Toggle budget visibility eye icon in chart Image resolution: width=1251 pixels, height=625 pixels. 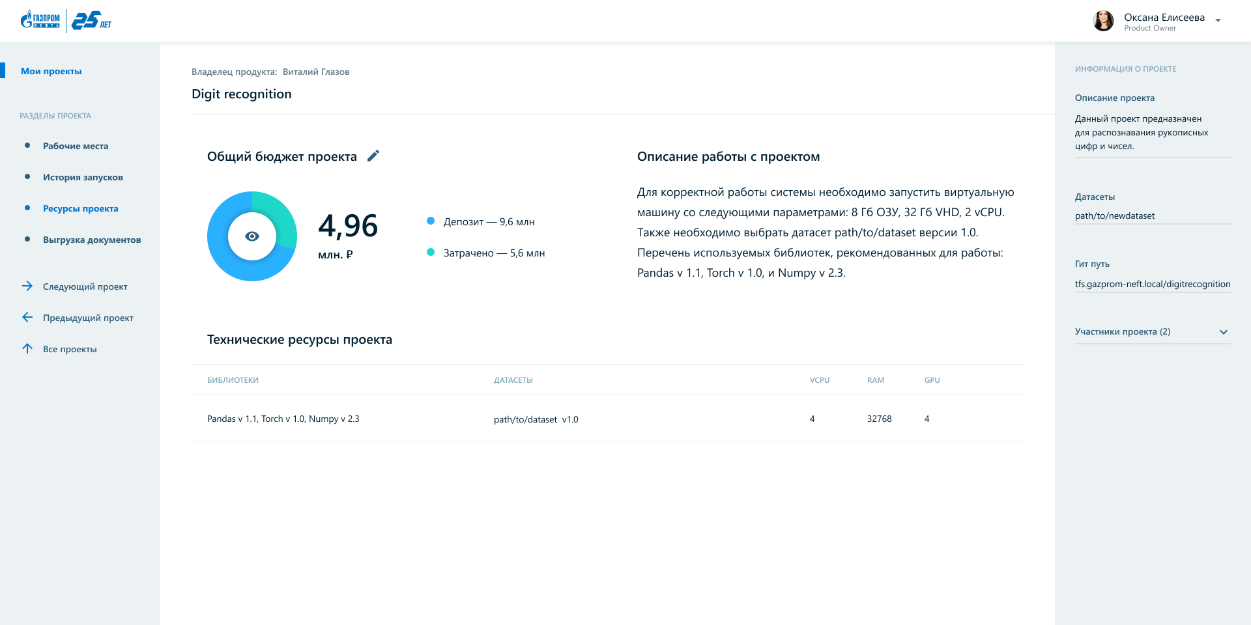tap(252, 236)
